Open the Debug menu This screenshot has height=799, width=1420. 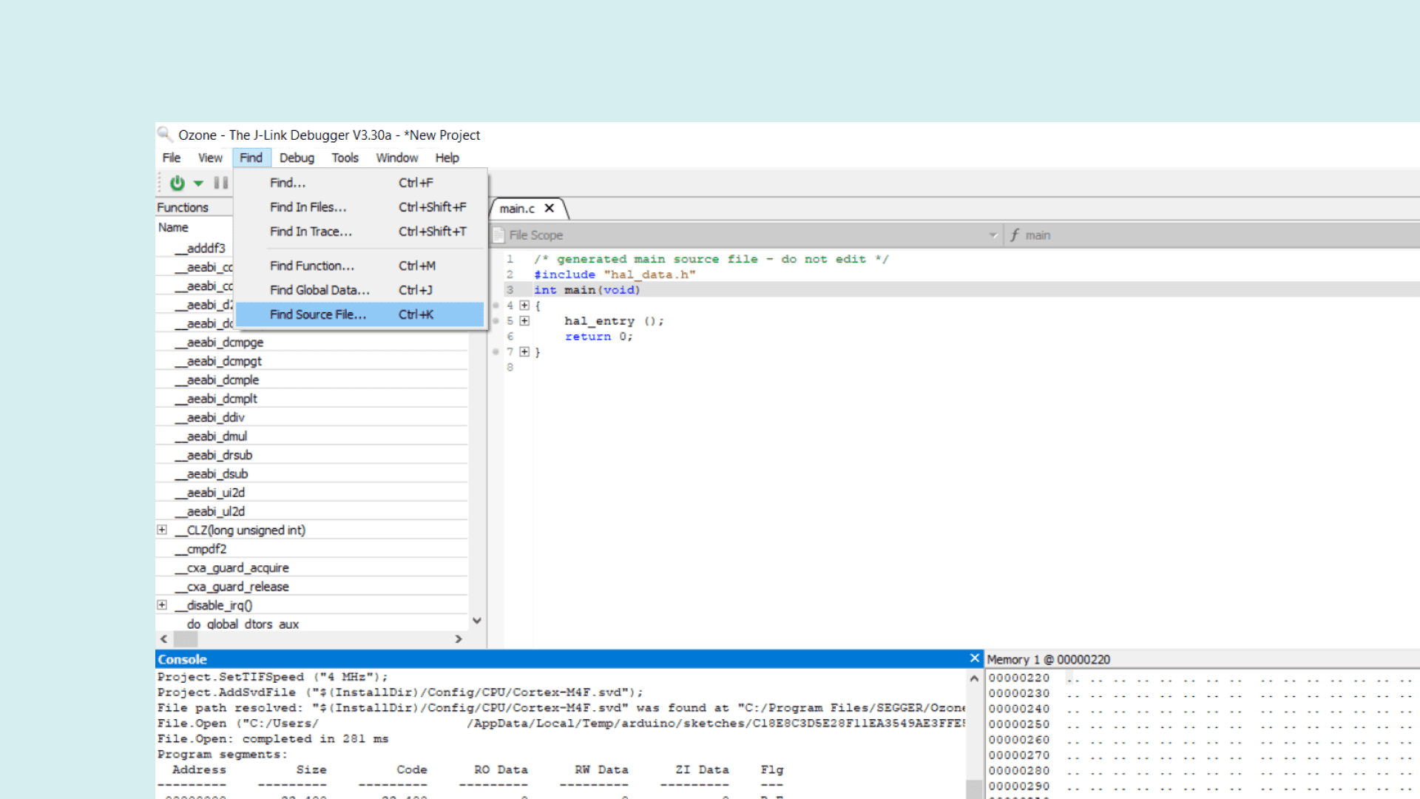click(297, 158)
